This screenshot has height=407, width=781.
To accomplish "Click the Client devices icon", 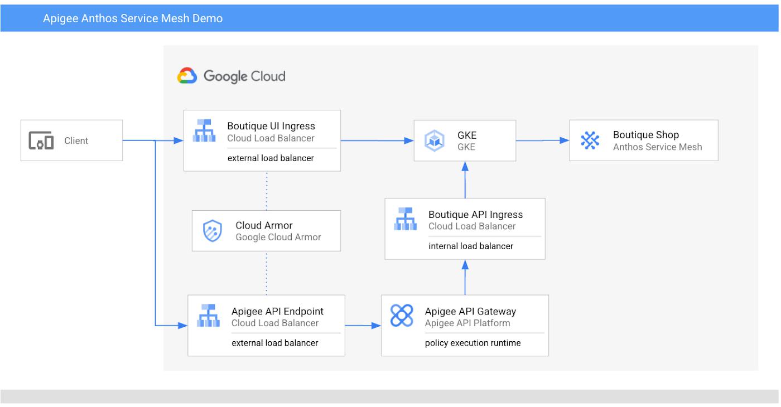I will 41,141.
